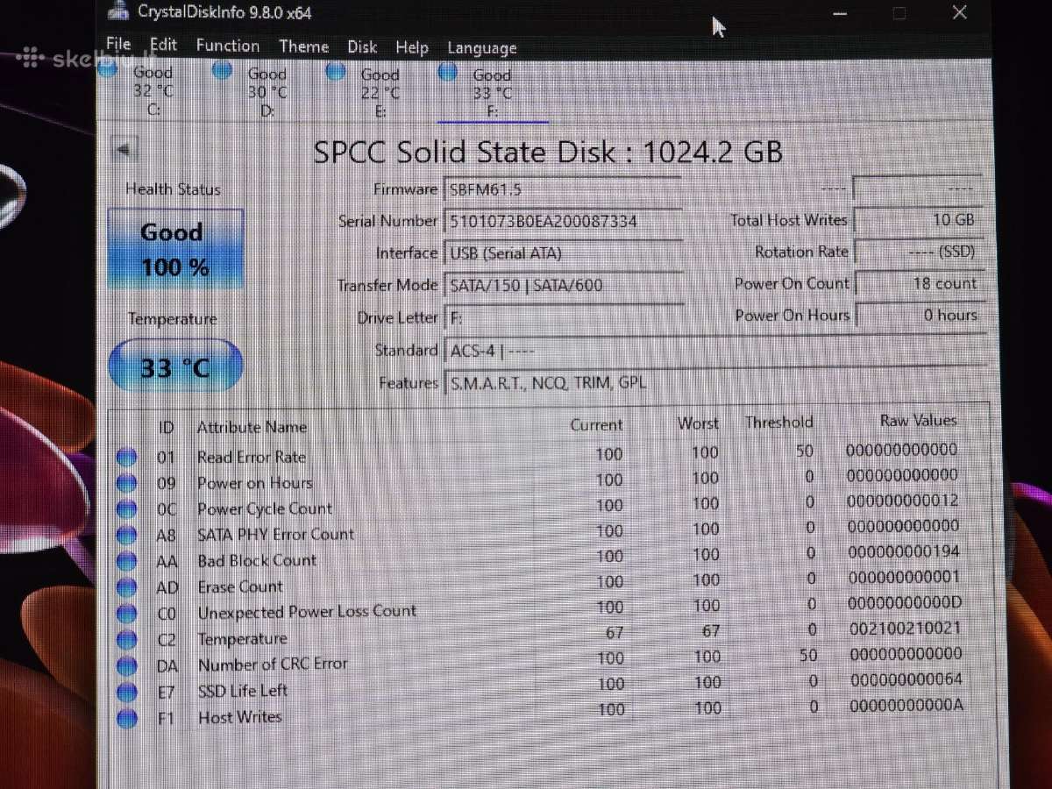This screenshot has height=789, width=1052.
Task: Select drive D: 30 °C tab
Action: tap(252, 91)
